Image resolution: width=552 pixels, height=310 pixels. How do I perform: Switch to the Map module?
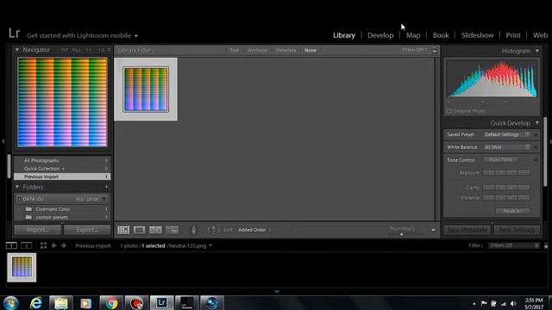coord(413,35)
